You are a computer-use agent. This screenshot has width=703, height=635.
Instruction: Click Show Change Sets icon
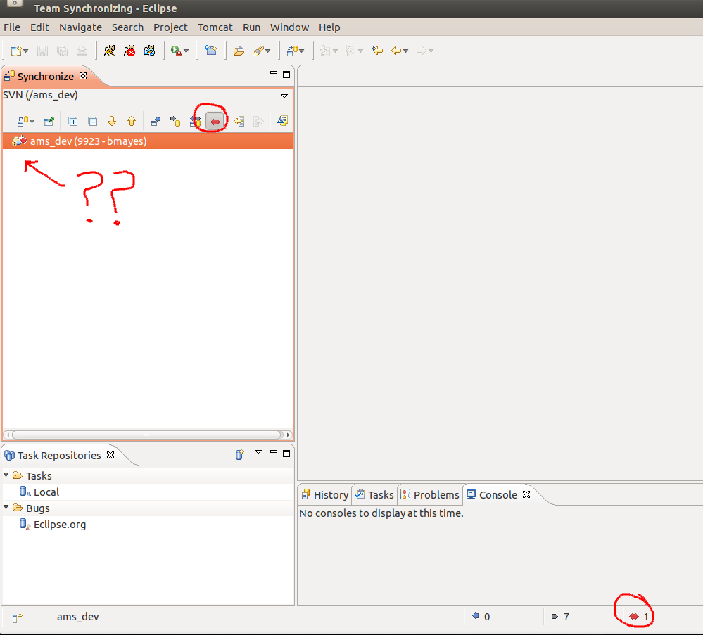point(282,120)
